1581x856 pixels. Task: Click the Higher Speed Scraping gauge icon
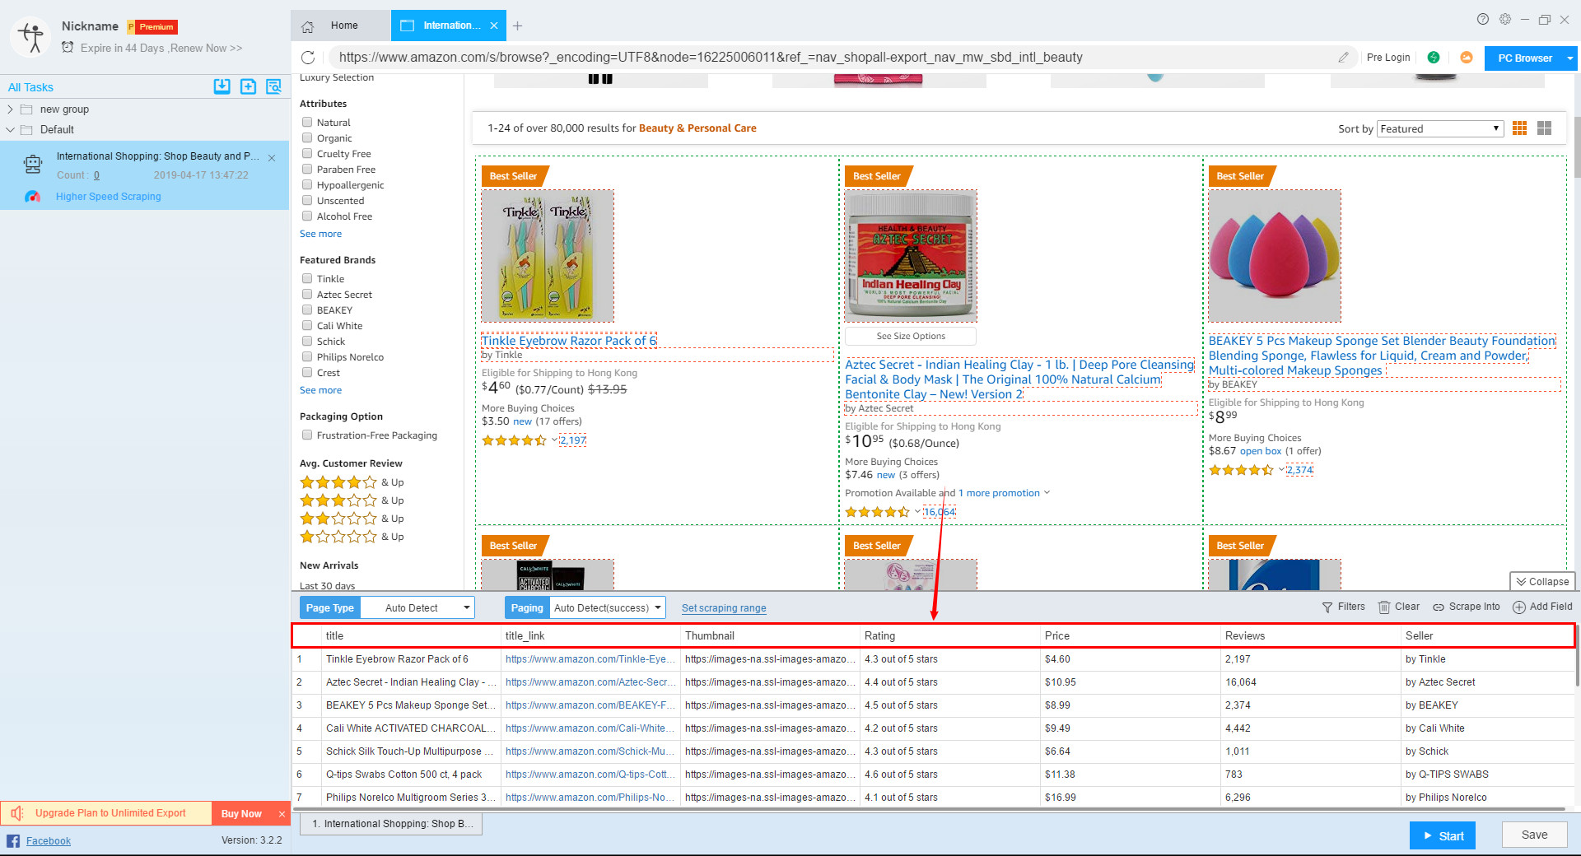point(32,197)
